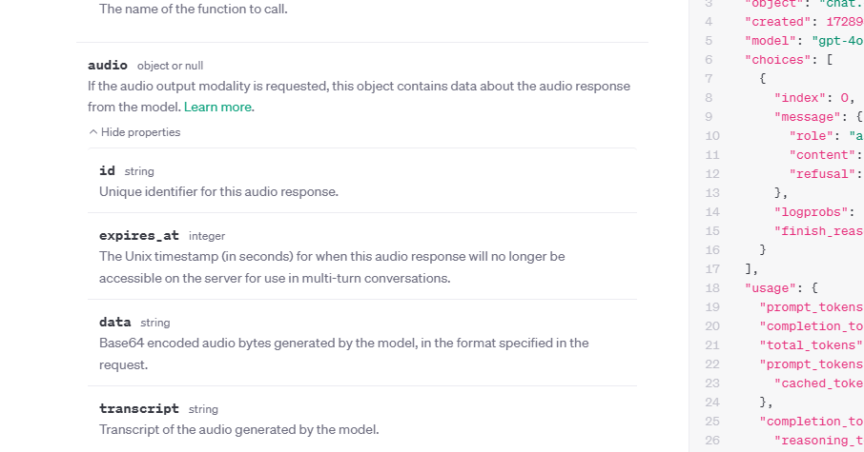Click the data property heading
The width and height of the screenshot is (864, 452).
click(115, 323)
